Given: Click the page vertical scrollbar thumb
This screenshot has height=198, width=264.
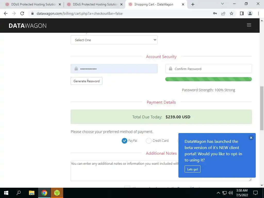Looking at the screenshot, I should click(x=262, y=108).
